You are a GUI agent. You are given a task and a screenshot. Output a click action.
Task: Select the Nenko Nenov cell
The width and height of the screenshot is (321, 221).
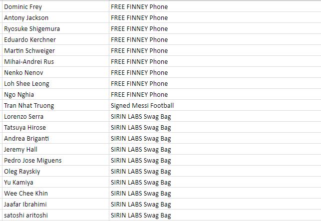pos(55,72)
